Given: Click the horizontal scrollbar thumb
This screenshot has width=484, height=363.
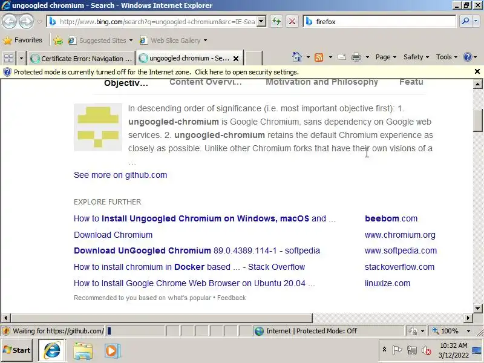Looking at the screenshot, I should pyautogui.click(x=162, y=318).
